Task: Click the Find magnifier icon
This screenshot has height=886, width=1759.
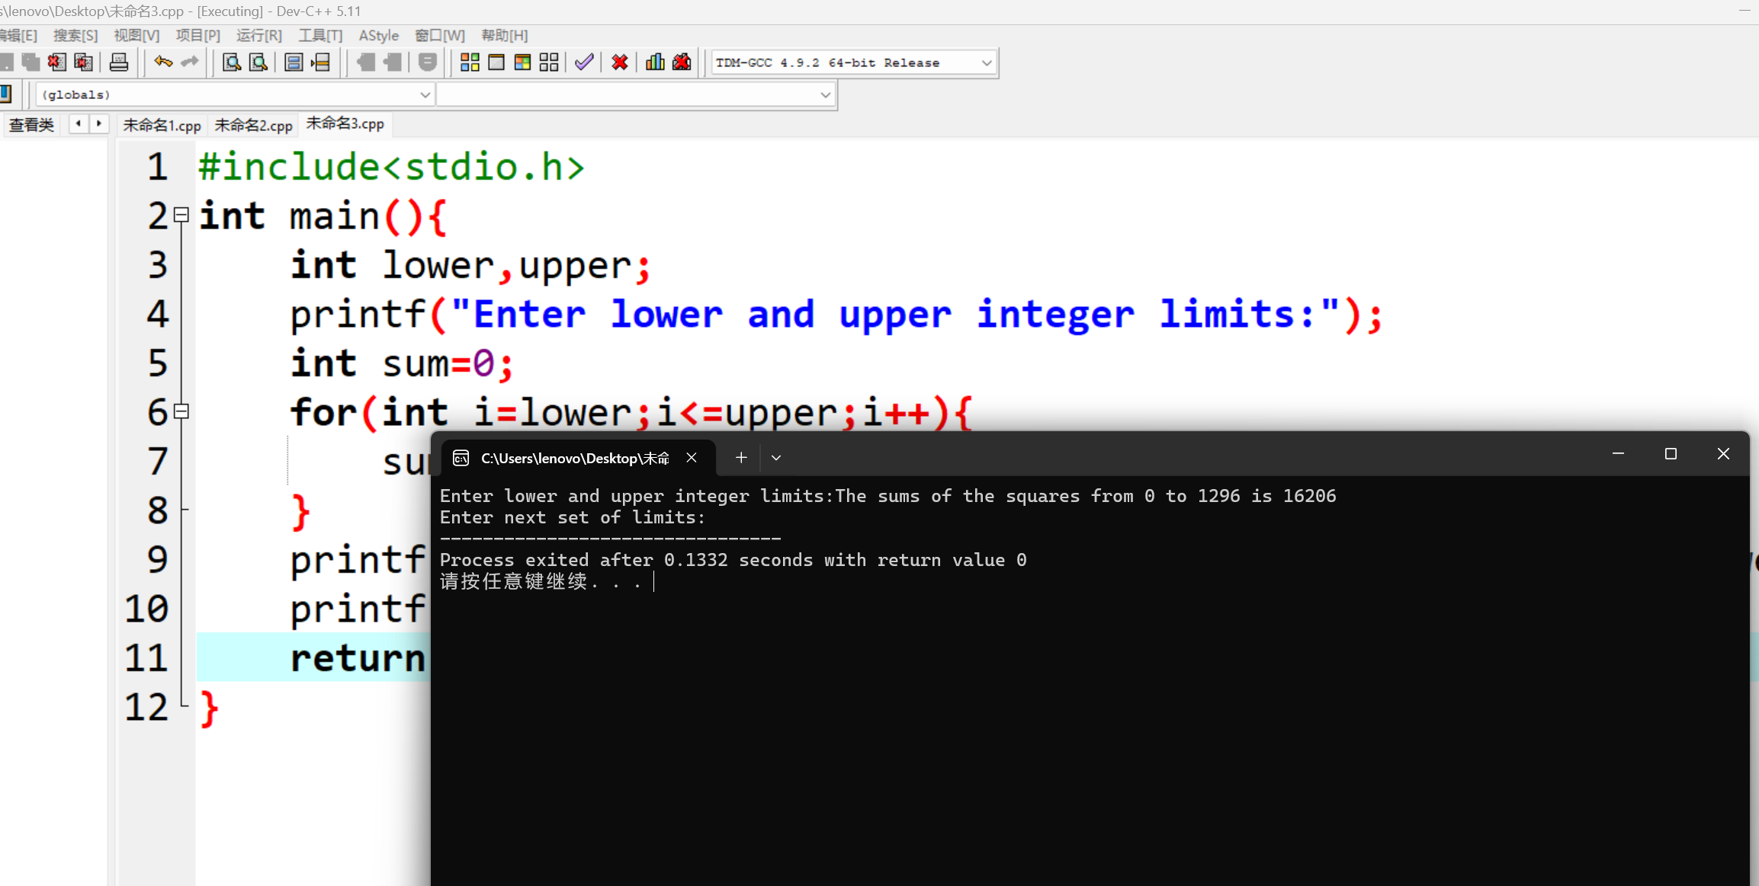Action: [231, 62]
